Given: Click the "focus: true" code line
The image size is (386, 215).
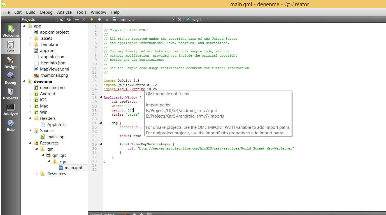Looking at the screenshot, I should tap(130, 136).
